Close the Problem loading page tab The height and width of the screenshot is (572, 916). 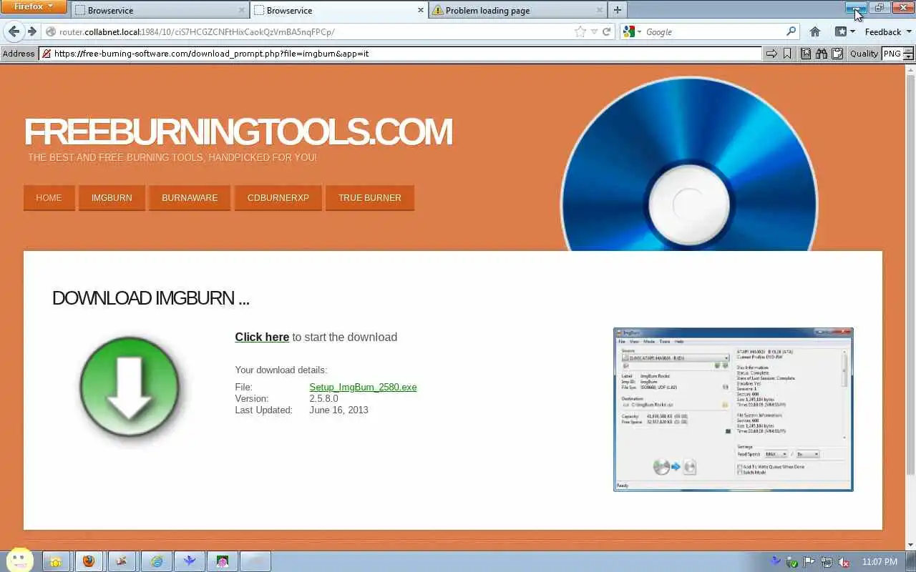point(600,11)
